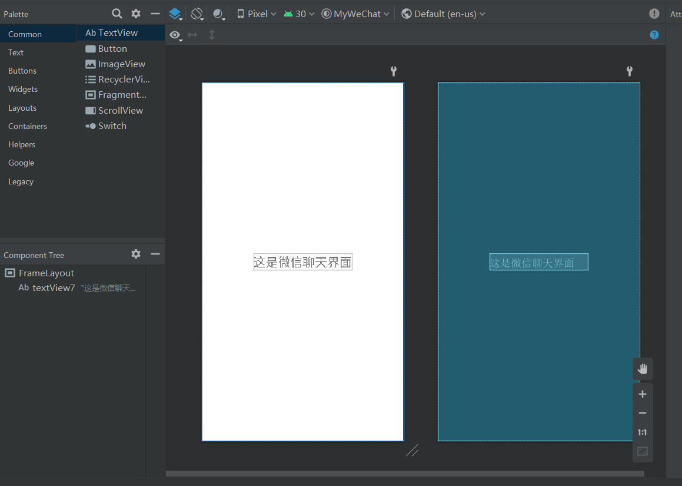682x486 pixels.
Task: Choose ScrollView in the palette
Action: pos(121,110)
